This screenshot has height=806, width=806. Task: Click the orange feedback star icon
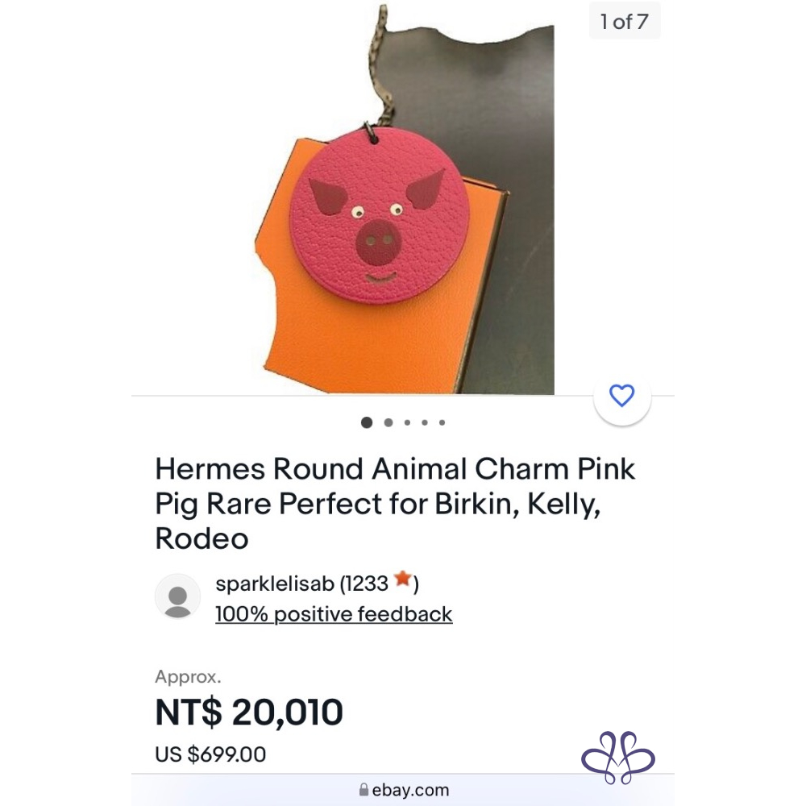(x=402, y=580)
